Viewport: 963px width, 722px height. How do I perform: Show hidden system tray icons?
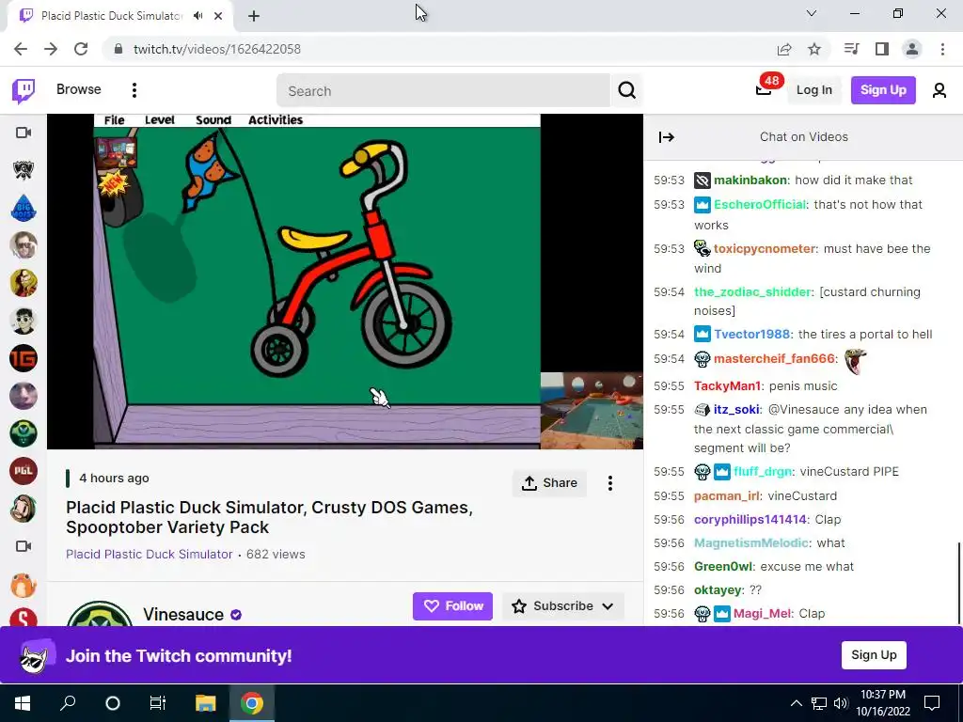tap(796, 703)
